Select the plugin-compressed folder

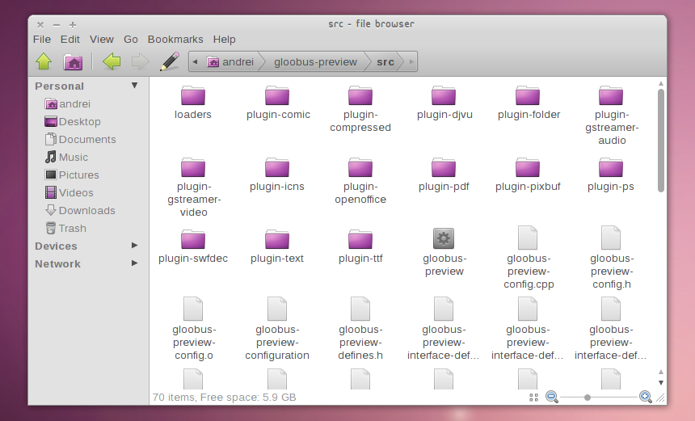pos(360,109)
